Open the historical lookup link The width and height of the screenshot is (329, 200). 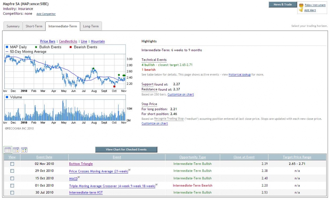[240, 75]
